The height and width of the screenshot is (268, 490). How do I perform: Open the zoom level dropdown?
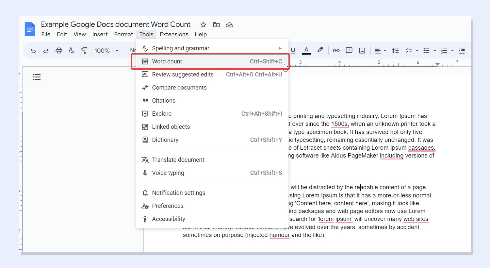click(x=106, y=50)
